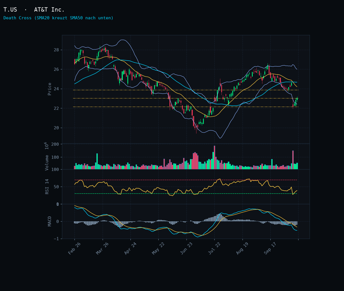Select the "Death Cross (SMA20 kreuzt SMA50 nach unten)" subtitle

[58, 18]
